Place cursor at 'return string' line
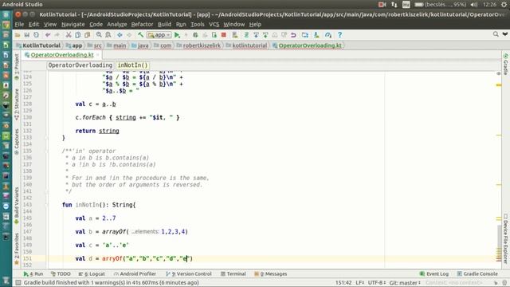 [x=97, y=131]
